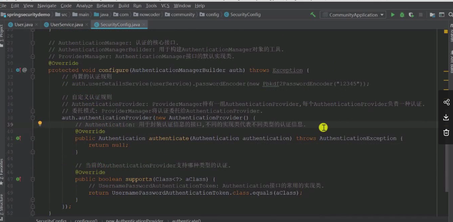Click the java breadcrumb folder
Image resolution: width=453 pixels, height=222 pixels.
pos(101,15)
